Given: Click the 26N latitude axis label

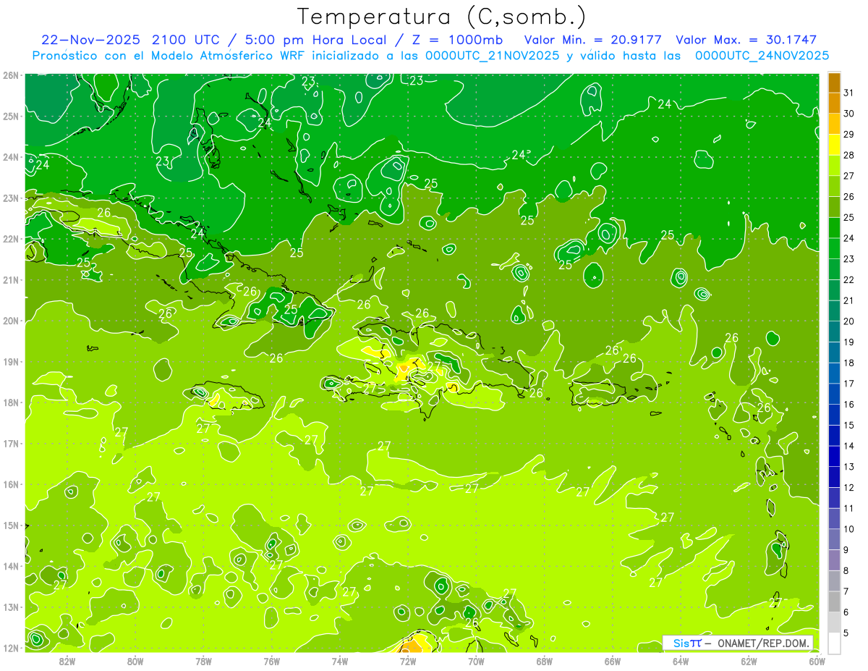Looking at the screenshot, I should point(10,75).
